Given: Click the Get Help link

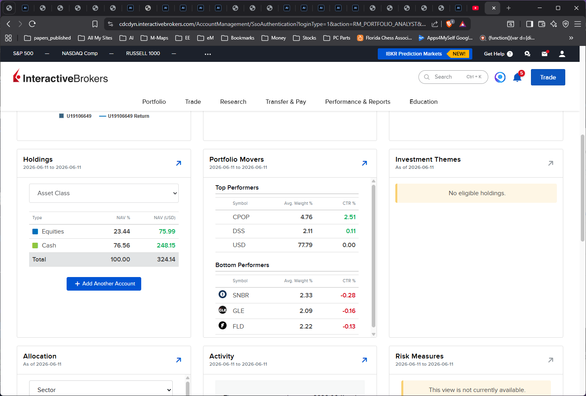Looking at the screenshot, I should pyautogui.click(x=498, y=54).
